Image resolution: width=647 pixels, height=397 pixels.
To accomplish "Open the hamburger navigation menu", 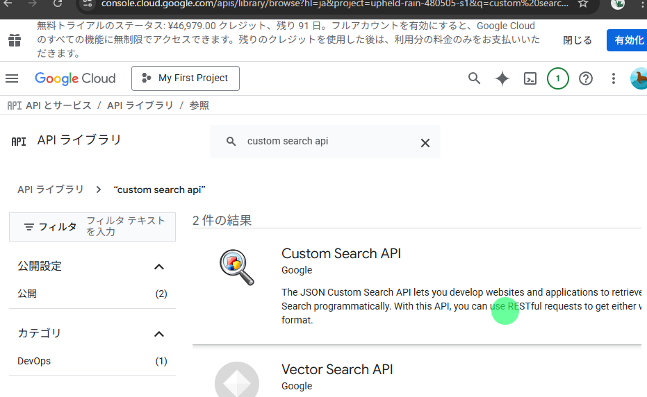I will pyautogui.click(x=12, y=78).
